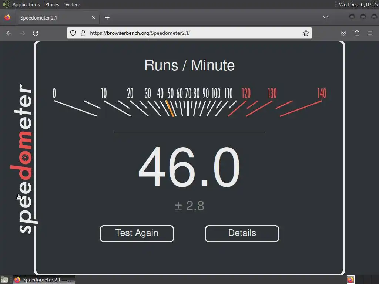Close the Speedometer 2.1 tab
Screen dimensions: 379x284
click(93, 18)
